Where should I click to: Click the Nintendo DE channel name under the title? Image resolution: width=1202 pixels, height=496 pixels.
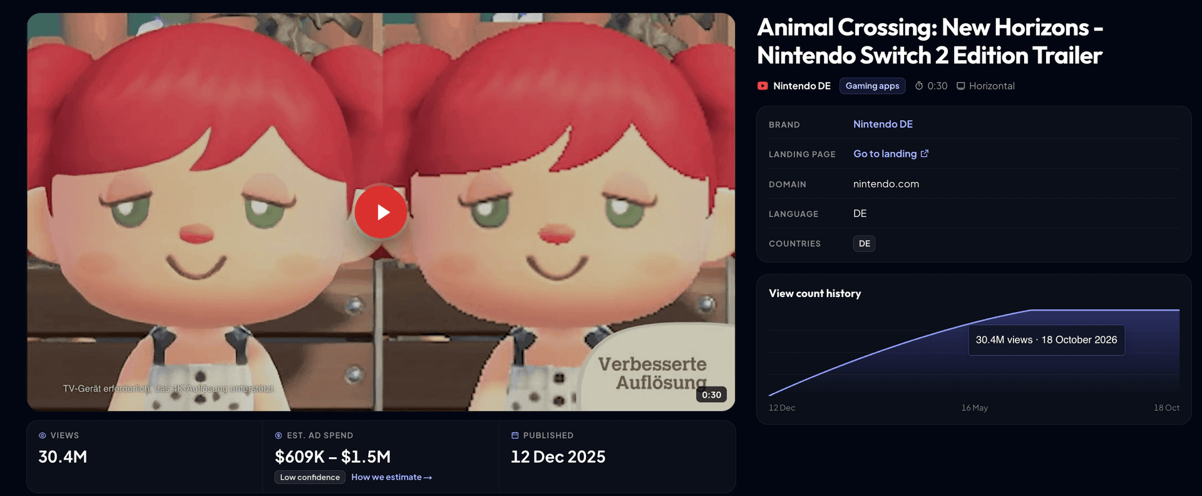pos(802,86)
